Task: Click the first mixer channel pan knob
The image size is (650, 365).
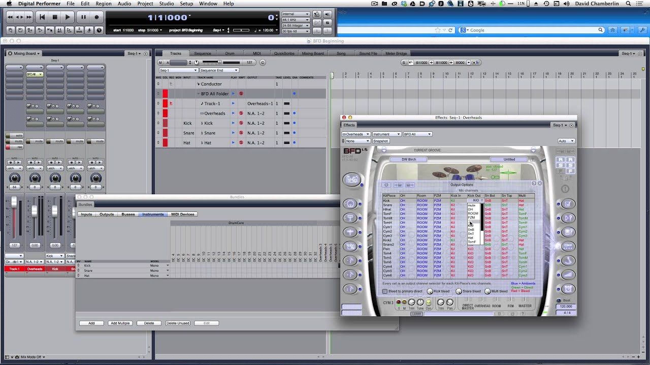Action: tap(14, 178)
